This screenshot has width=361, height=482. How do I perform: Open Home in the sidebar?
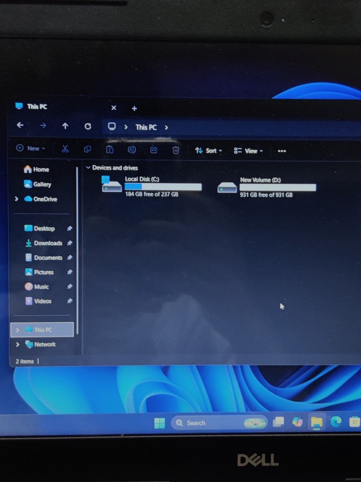point(36,169)
